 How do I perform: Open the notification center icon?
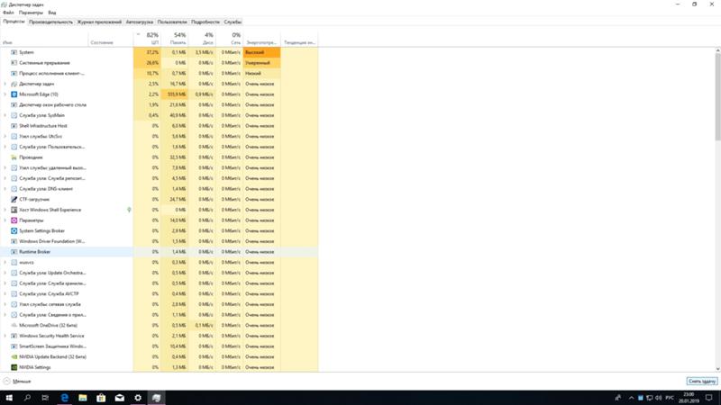(709, 398)
